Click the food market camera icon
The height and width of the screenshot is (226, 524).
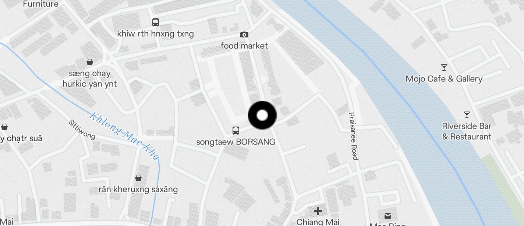click(244, 34)
